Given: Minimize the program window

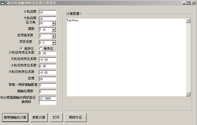Looking at the screenshot, I should [184, 3].
